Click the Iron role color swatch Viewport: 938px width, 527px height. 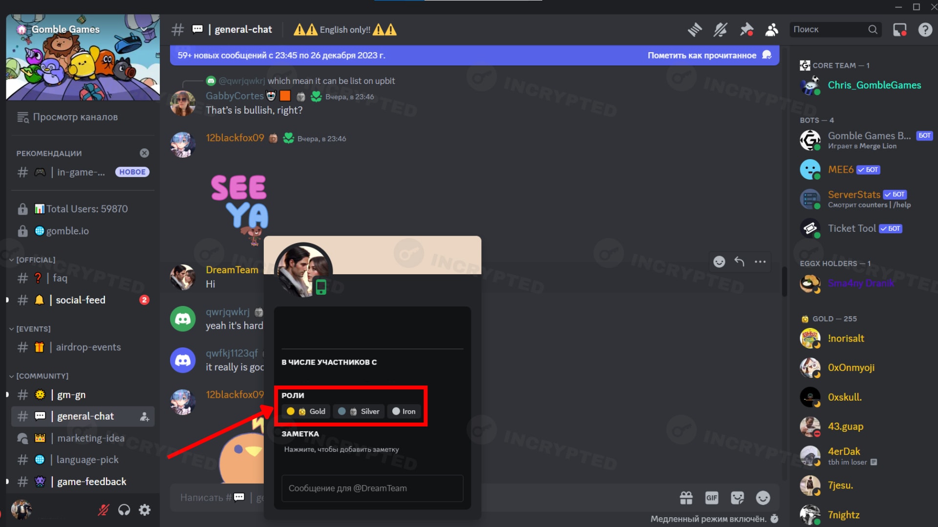pos(396,411)
